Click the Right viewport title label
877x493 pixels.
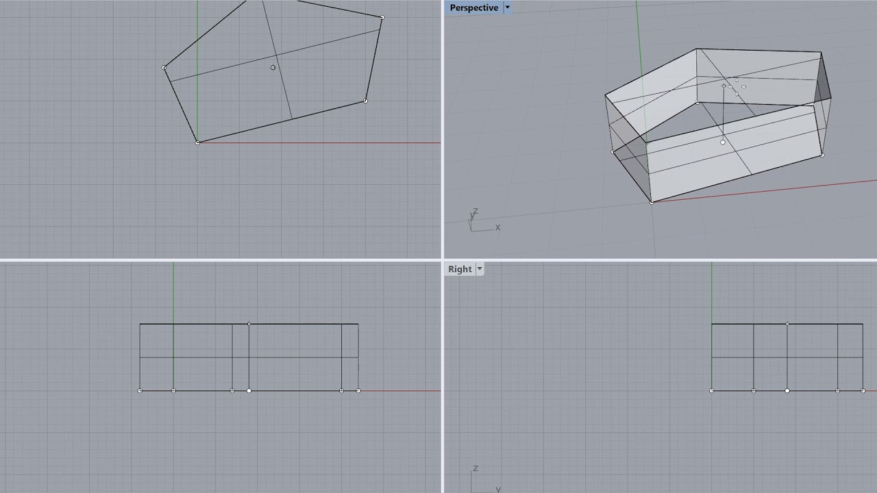click(460, 269)
